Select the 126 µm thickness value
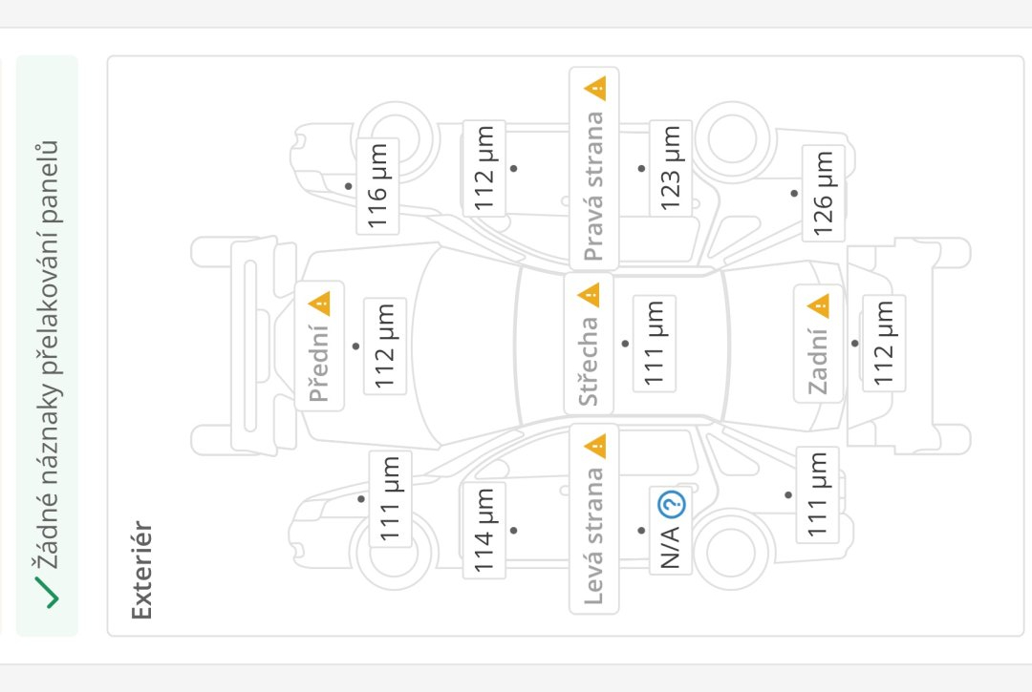 [824, 194]
